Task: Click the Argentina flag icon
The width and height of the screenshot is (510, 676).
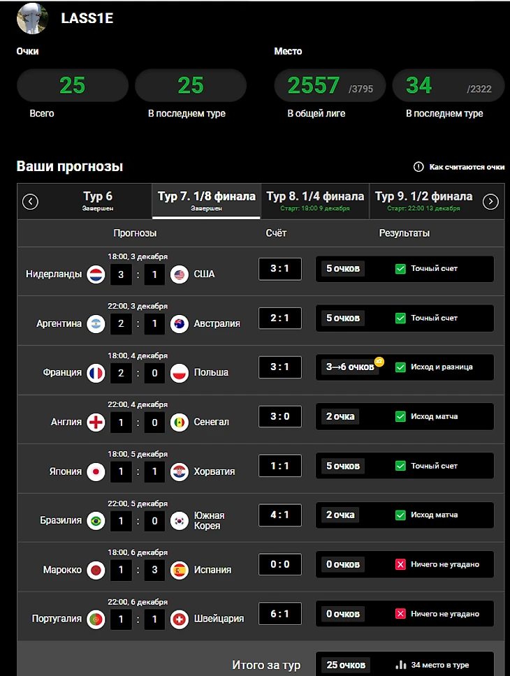Action: coord(96,324)
